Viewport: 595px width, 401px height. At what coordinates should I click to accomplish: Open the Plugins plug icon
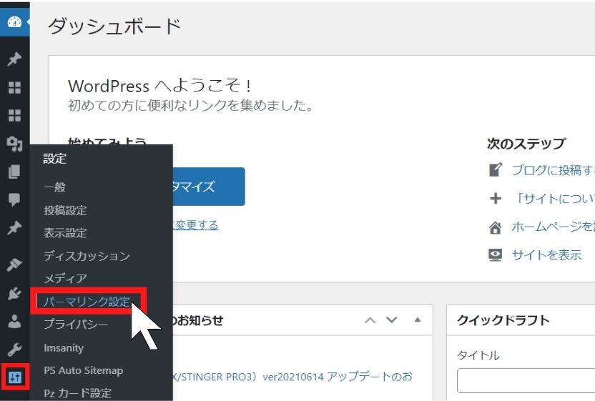14,293
